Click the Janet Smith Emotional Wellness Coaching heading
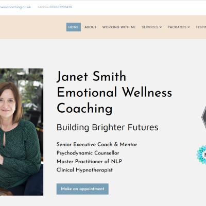 point(114,93)
